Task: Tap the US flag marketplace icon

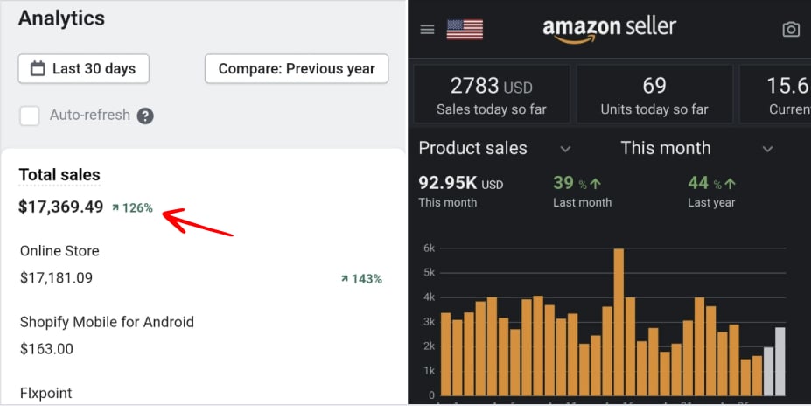Action: (x=465, y=30)
